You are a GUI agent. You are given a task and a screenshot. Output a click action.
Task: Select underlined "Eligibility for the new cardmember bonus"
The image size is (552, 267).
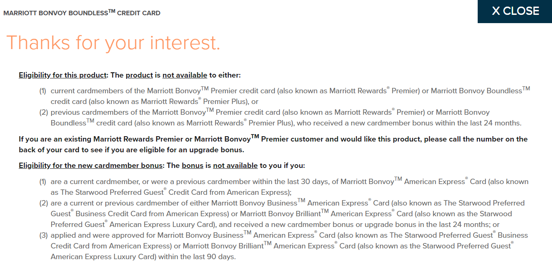tap(91, 165)
